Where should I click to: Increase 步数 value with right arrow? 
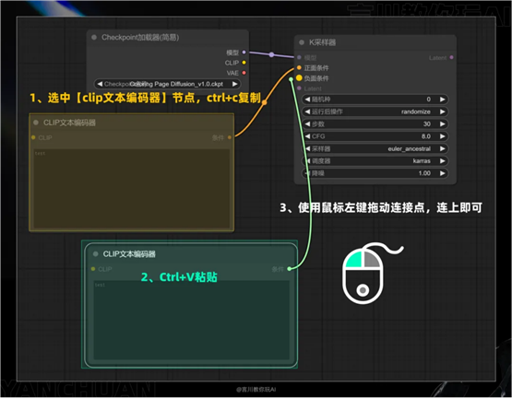(x=443, y=124)
